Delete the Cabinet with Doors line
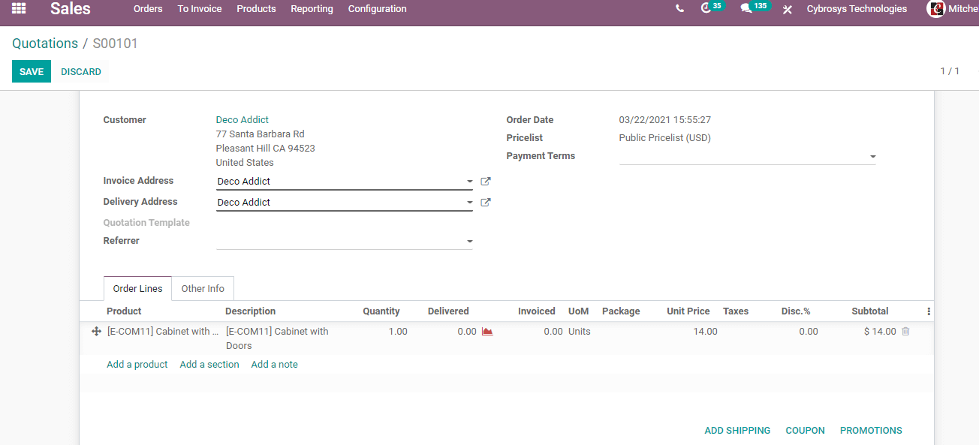This screenshot has height=445, width=979. point(905,331)
